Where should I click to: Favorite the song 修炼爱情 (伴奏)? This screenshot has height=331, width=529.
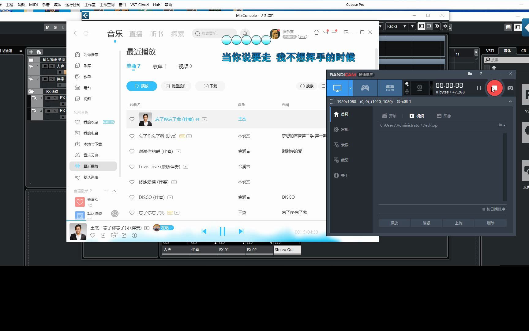point(132,182)
